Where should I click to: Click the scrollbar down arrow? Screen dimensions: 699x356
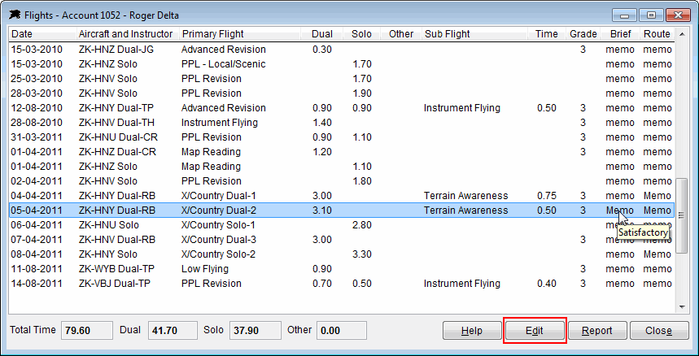tap(682, 306)
